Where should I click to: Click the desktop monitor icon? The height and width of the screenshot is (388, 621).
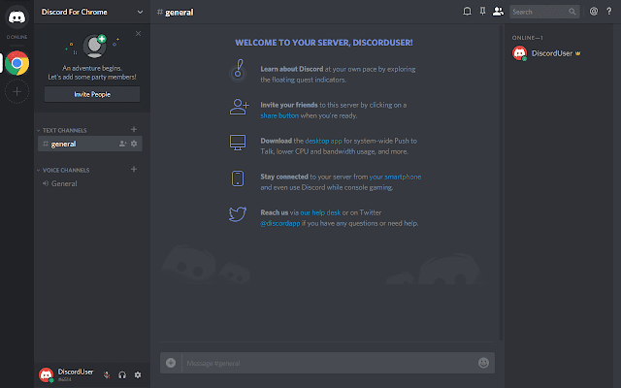[x=238, y=143]
